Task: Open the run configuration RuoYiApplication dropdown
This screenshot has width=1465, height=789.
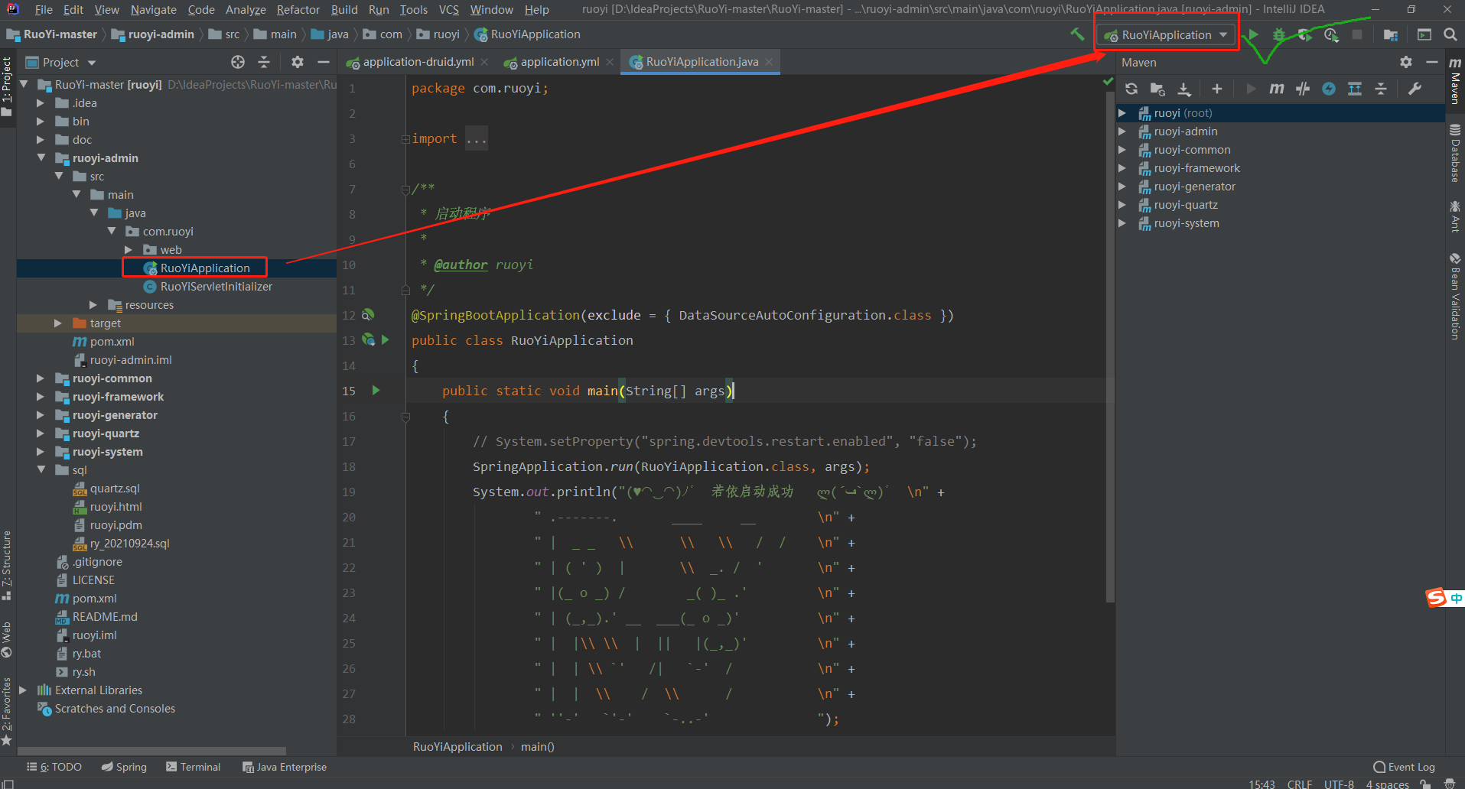Action: tap(1166, 35)
